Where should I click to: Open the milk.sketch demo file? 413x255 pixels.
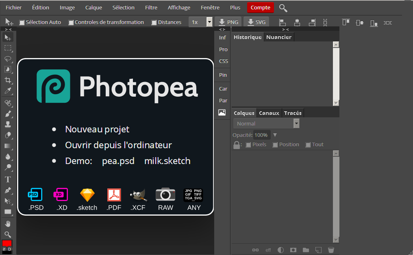tap(167, 161)
